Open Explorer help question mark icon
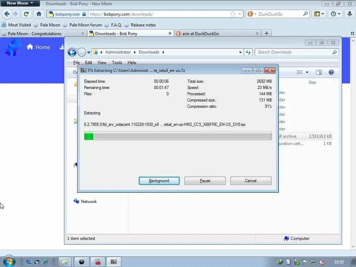This screenshot has height=267, width=356. (331, 72)
